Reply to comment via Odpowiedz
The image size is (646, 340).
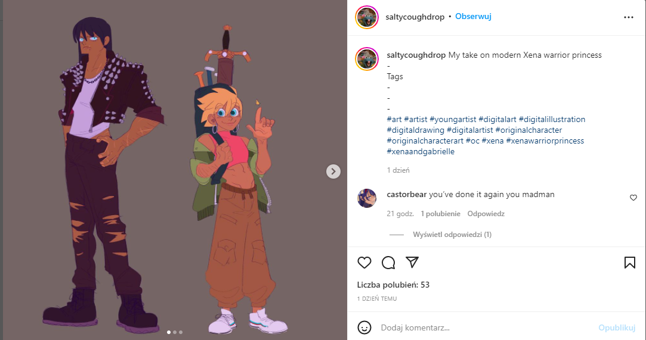[x=486, y=214]
